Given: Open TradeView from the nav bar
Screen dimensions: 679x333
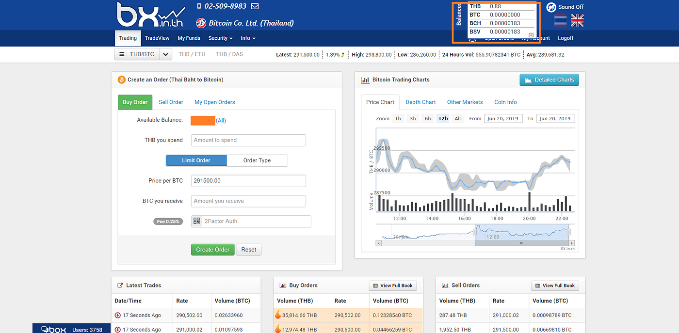Looking at the screenshot, I should 157,38.
